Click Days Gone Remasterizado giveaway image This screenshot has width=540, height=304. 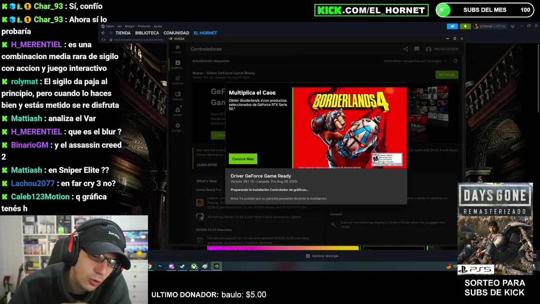click(495, 228)
